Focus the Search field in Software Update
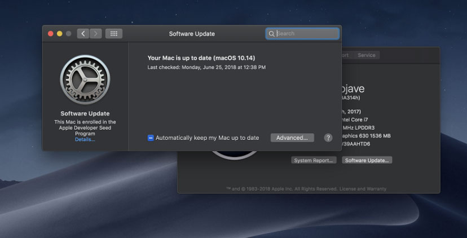Image resolution: width=467 pixels, height=238 pixels. pyautogui.click(x=302, y=34)
